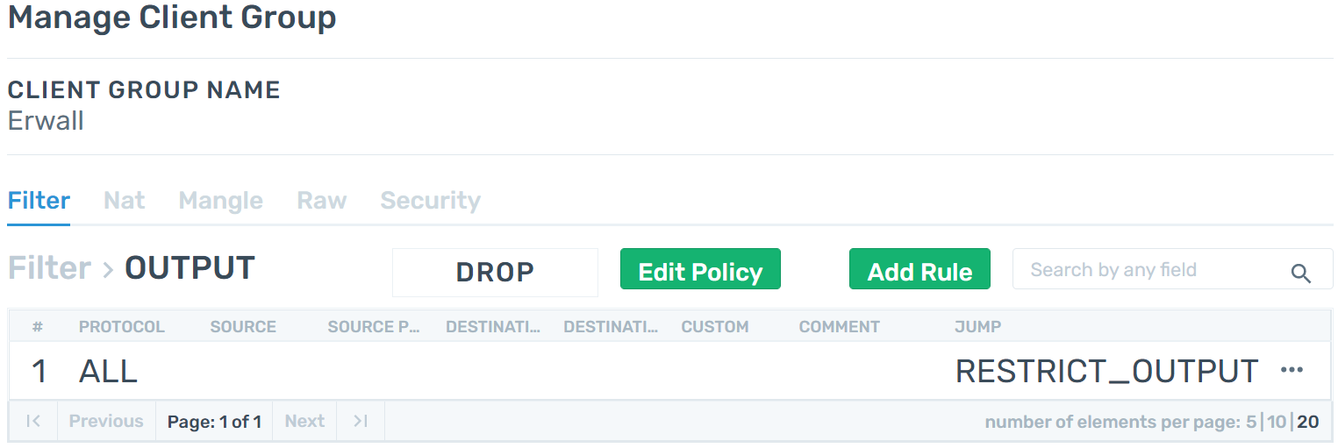Image resolution: width=1338 pixels, height=448 pixels.
Task: Show 20 elements per page
Action: pyautogui.click(x=1308, y=423)
